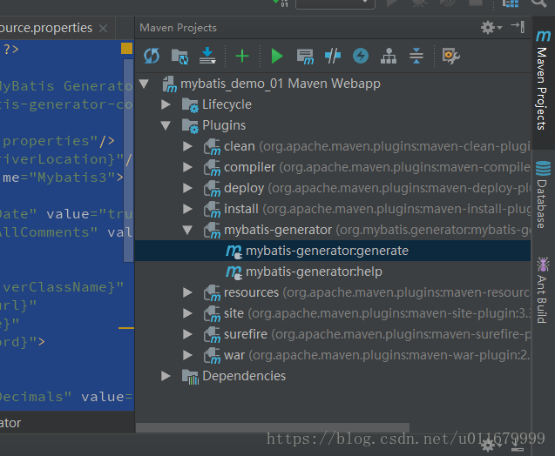555x456 pixels.
Task: Select the site plugin row
Action: pos(333,313)
